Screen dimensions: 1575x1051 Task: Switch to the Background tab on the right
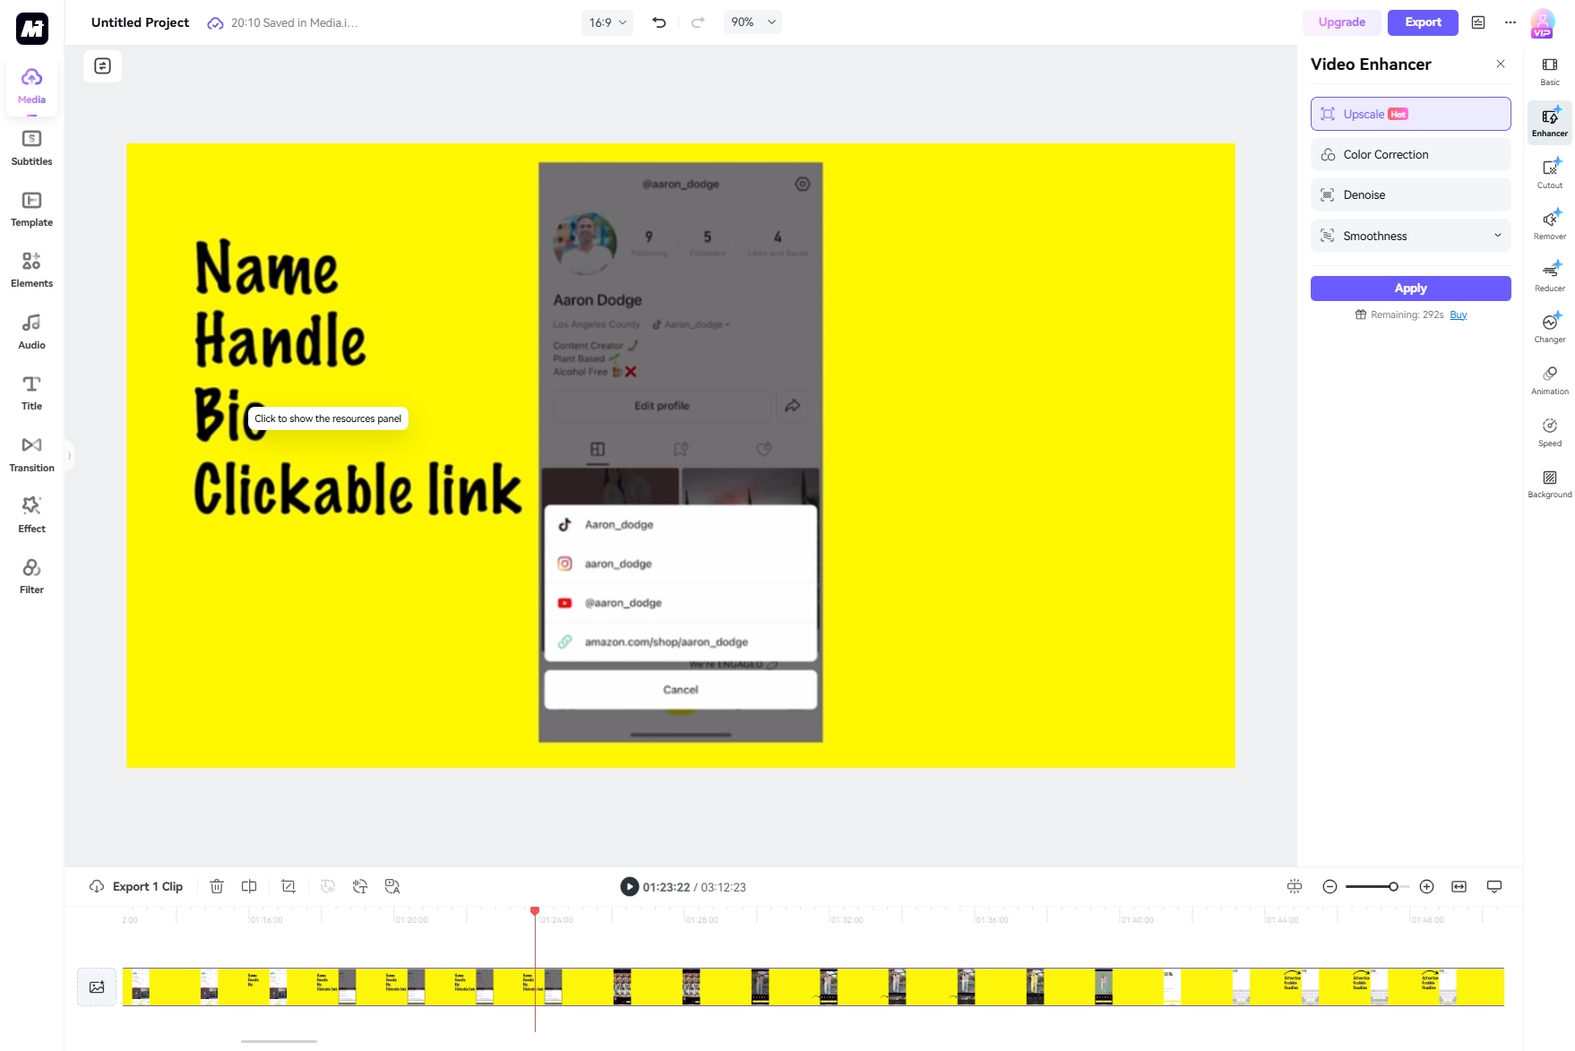pos(1549,484)
